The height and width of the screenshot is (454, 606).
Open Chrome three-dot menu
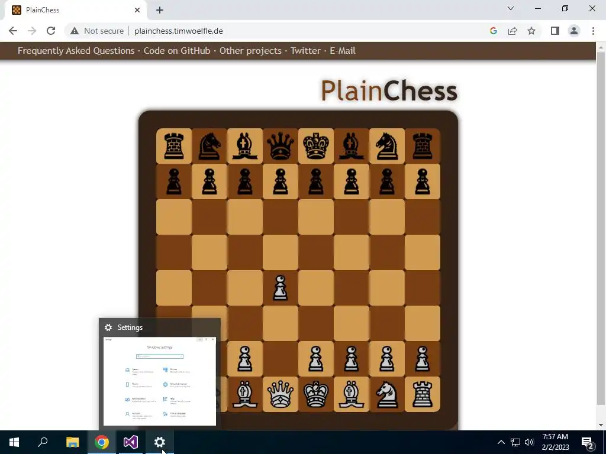tap(593, 31)
